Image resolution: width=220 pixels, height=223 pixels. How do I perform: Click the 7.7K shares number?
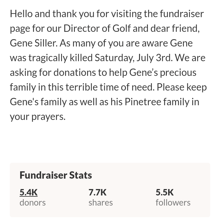pos(97,192)
